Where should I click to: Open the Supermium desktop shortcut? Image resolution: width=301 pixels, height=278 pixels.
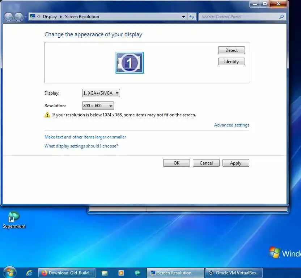pyautogui.click(x=14, y=220)
